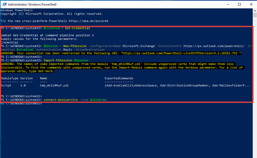Click the title text 'Administrator: Windows PowerShell'
The width and height of the screenshot is (257, 158).
click(x=32, y=5)
